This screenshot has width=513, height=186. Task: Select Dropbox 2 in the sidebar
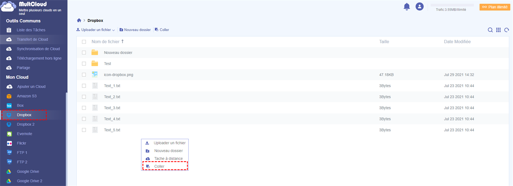pos(26,125)
